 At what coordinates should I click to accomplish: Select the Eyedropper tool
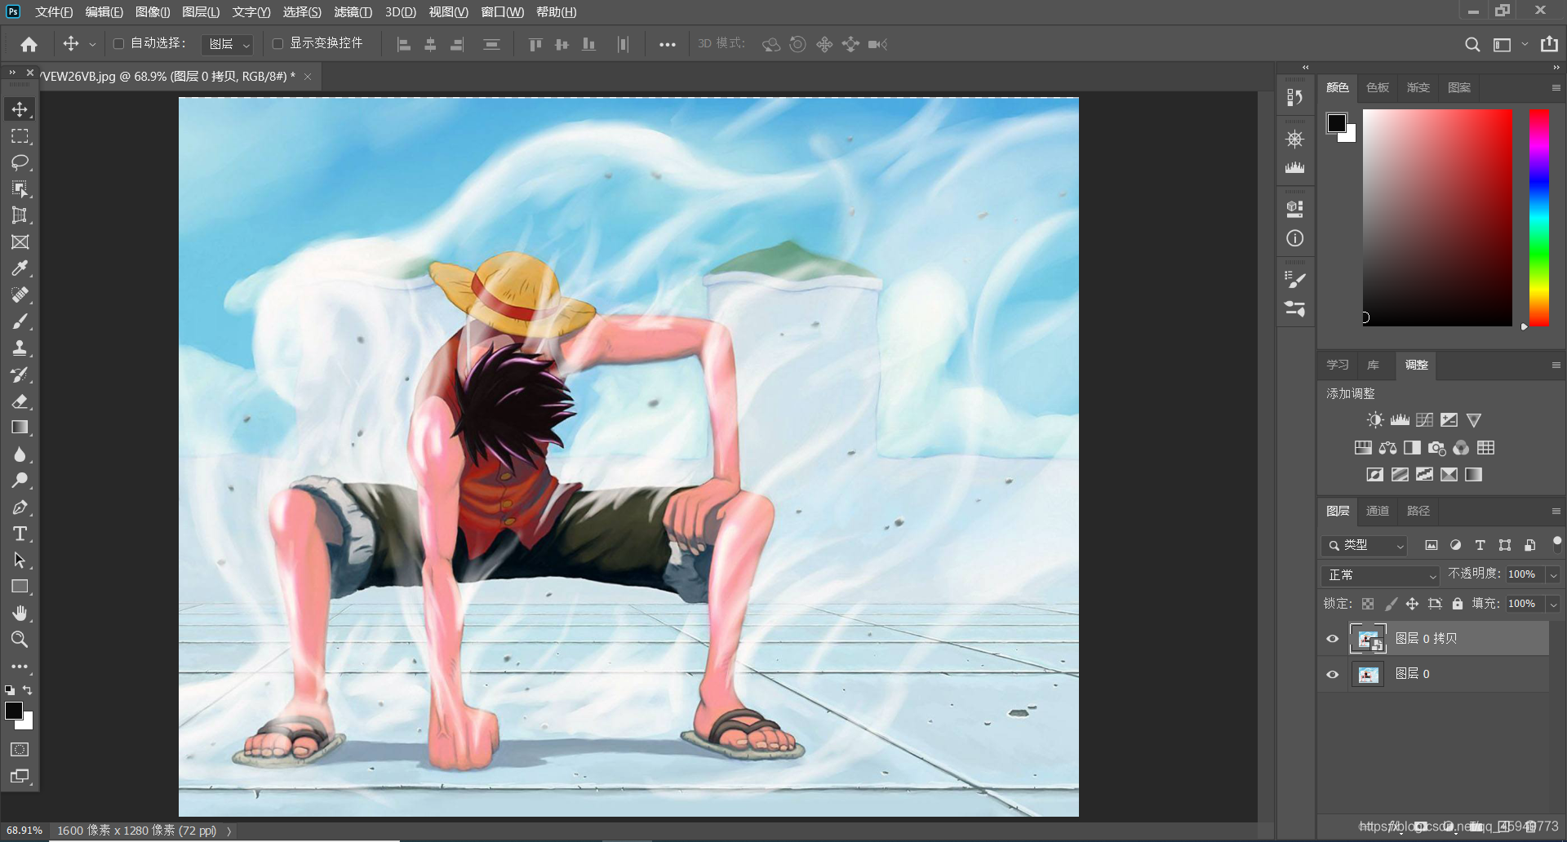click(20, 268)
